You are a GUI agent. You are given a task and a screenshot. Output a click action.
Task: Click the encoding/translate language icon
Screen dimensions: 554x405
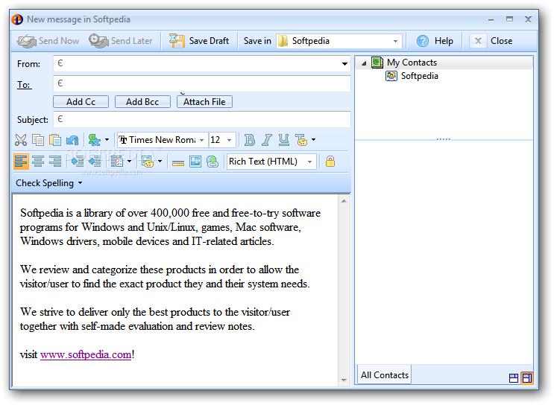(x=95, y=140)
